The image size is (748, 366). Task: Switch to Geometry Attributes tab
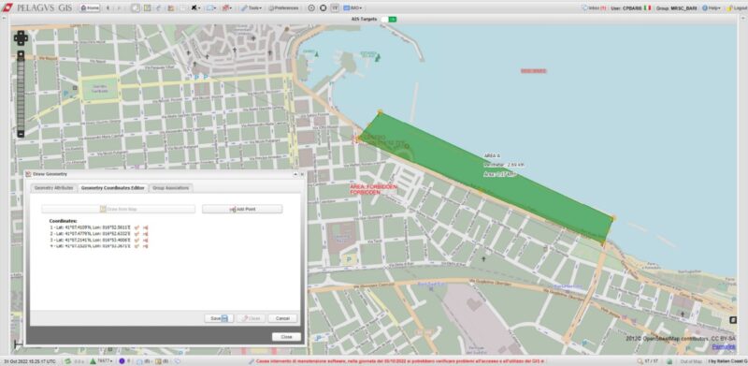pos(54,188)
